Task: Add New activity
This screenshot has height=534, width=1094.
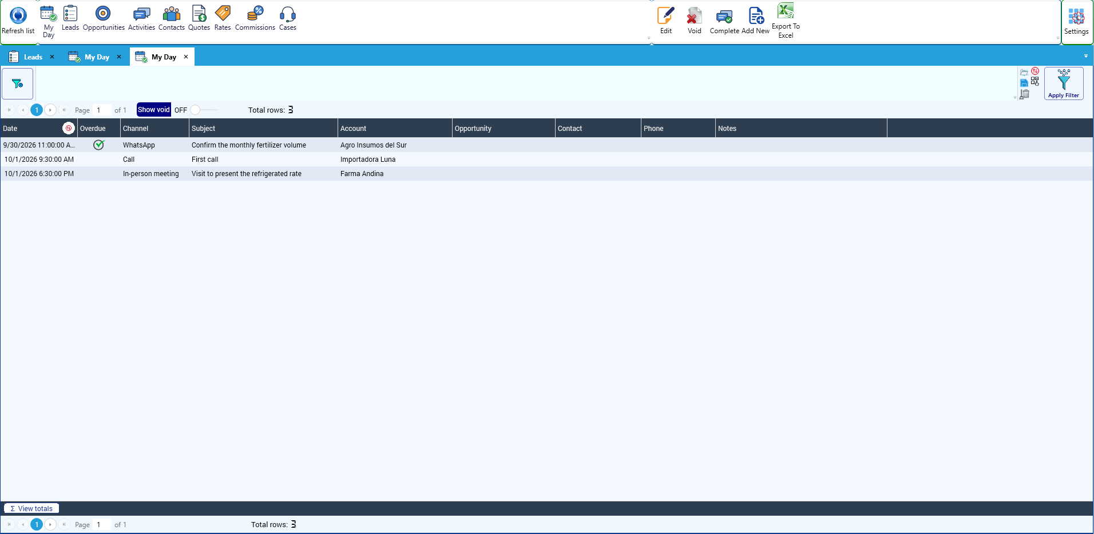Action: click(x=756, y=21)
